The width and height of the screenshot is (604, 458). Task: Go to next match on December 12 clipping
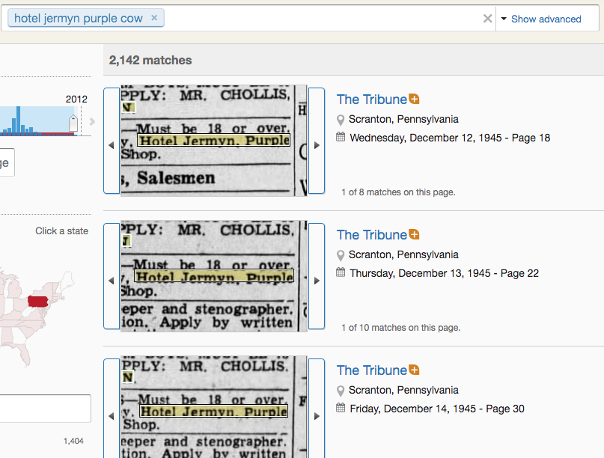coord(317,146)
